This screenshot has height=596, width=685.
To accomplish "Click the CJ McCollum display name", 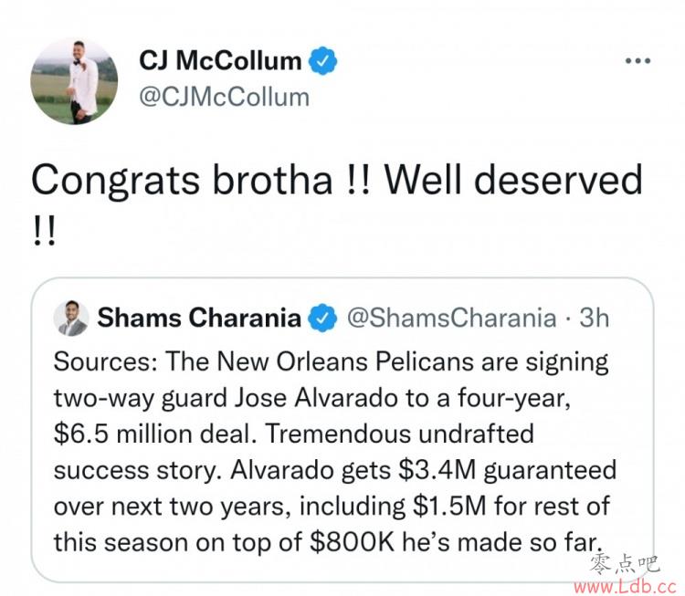I will coord(220,60).
